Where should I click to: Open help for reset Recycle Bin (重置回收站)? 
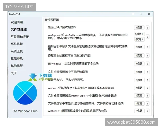pos(147,80)
